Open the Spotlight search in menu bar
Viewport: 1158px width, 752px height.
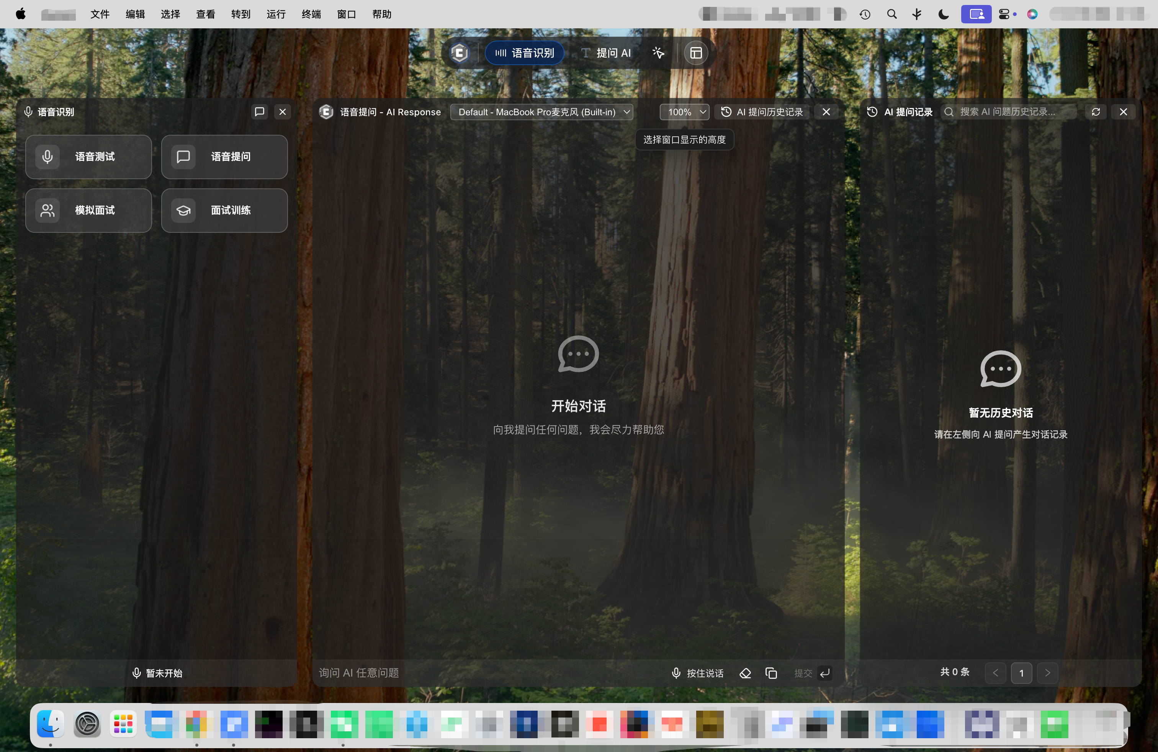(x=891, y=14)
